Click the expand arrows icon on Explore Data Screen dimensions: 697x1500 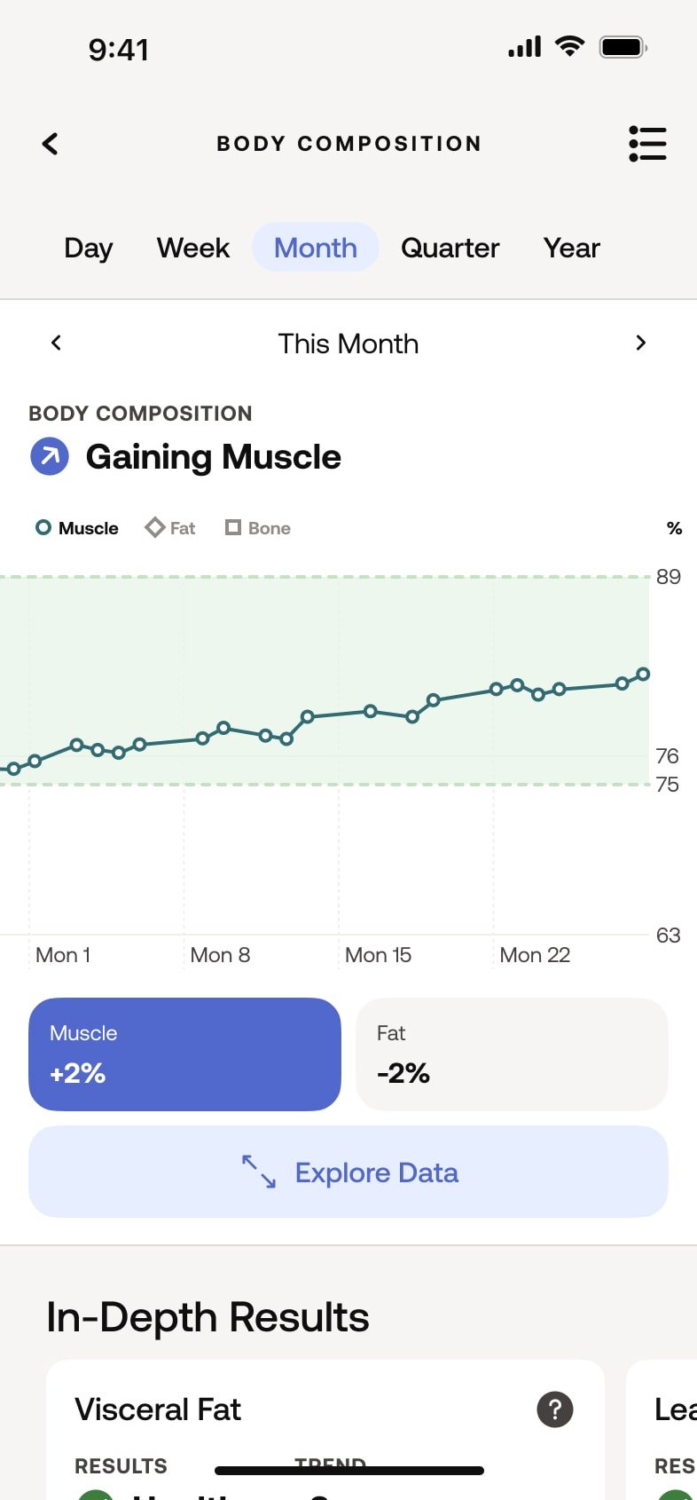point(259,1172)
